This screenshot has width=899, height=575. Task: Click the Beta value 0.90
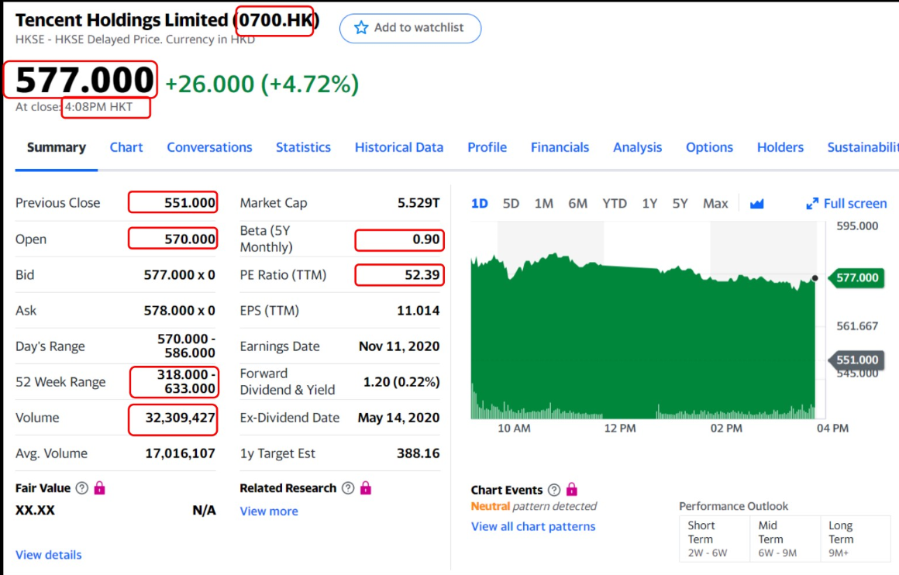pyautogui.click(x=426, y=239)
